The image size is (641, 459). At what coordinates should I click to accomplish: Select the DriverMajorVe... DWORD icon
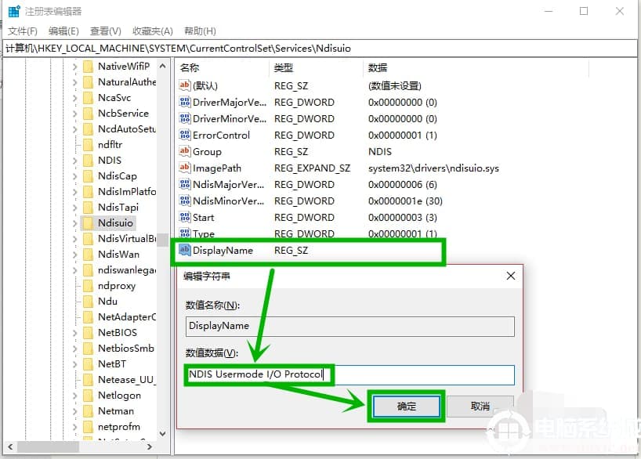(185, 102)
